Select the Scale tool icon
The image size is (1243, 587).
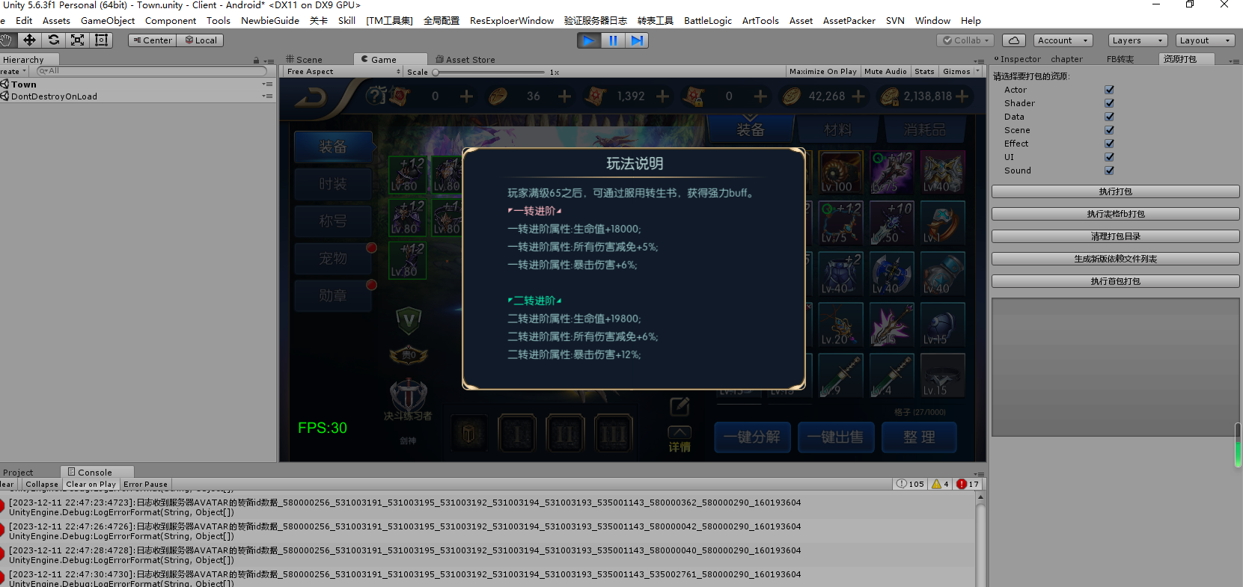click(78, 40)
